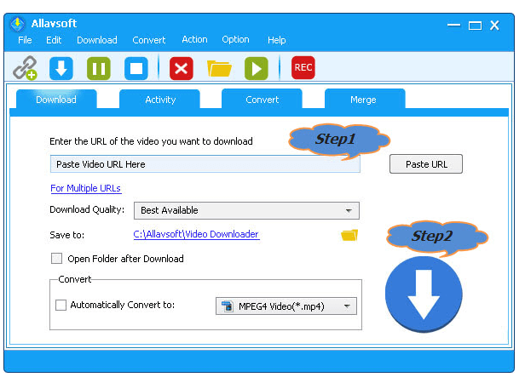Browse save location via small folder icon
Viewport: 525px width, 383px height.
coord(349,235)
